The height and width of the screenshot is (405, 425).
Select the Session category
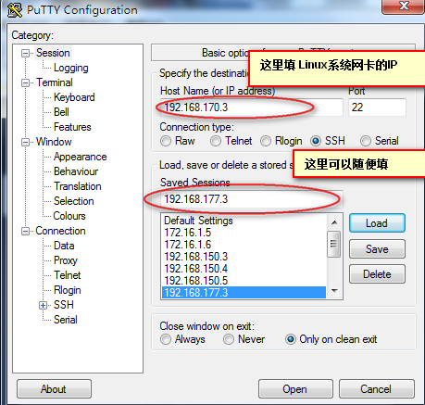53,53
